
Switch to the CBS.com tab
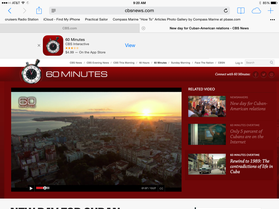click(69, 28)
